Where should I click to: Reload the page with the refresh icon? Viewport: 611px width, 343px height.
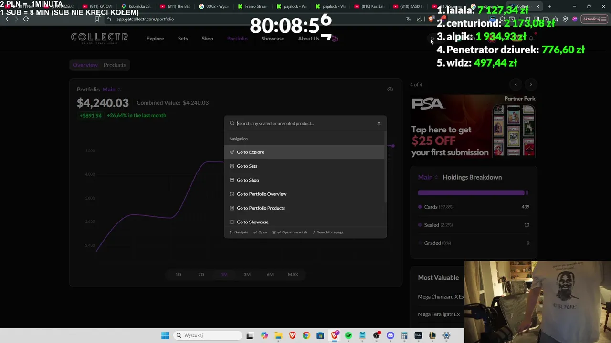coord(26,19)
